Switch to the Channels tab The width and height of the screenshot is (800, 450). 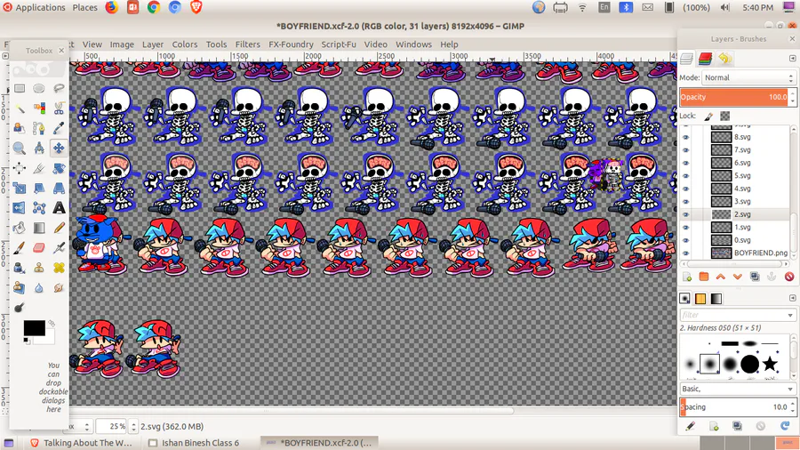706,59
